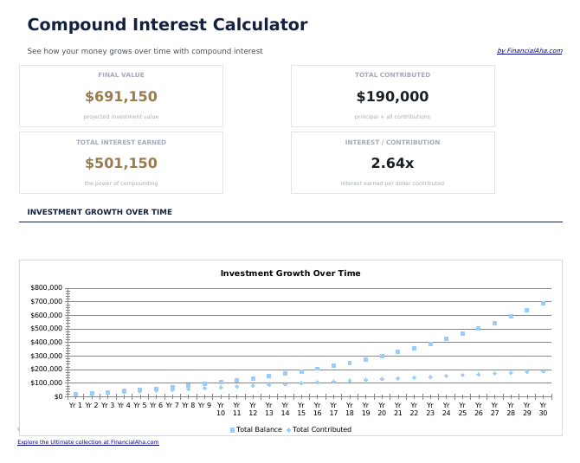Click the Total Balance legend square marker

coord(233,430)
